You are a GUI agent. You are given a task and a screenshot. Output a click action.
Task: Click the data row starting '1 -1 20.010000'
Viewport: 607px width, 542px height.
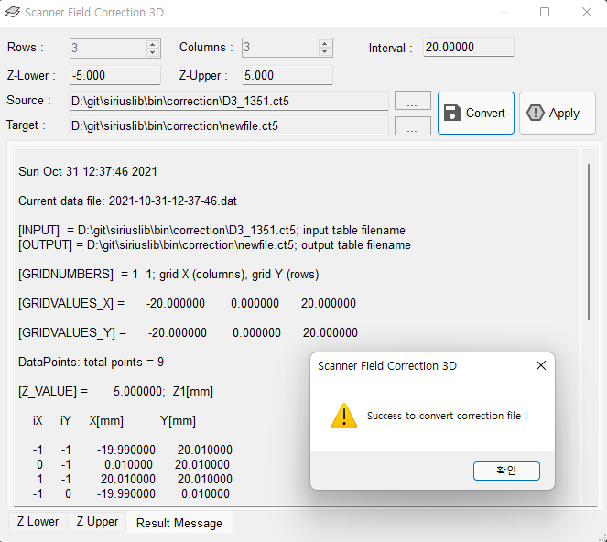(x=134, y=479)
